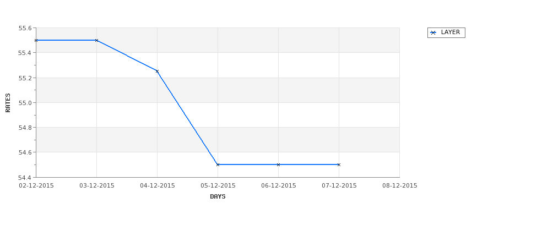The image size is (537, 236).
Task: Click the 55.6 y-axis tick label
Action: 25,28
